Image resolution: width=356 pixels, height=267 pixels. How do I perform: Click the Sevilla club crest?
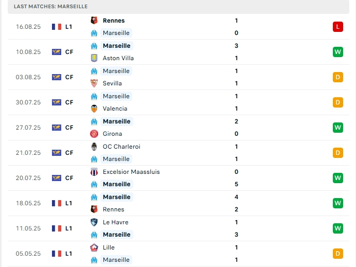94,83
